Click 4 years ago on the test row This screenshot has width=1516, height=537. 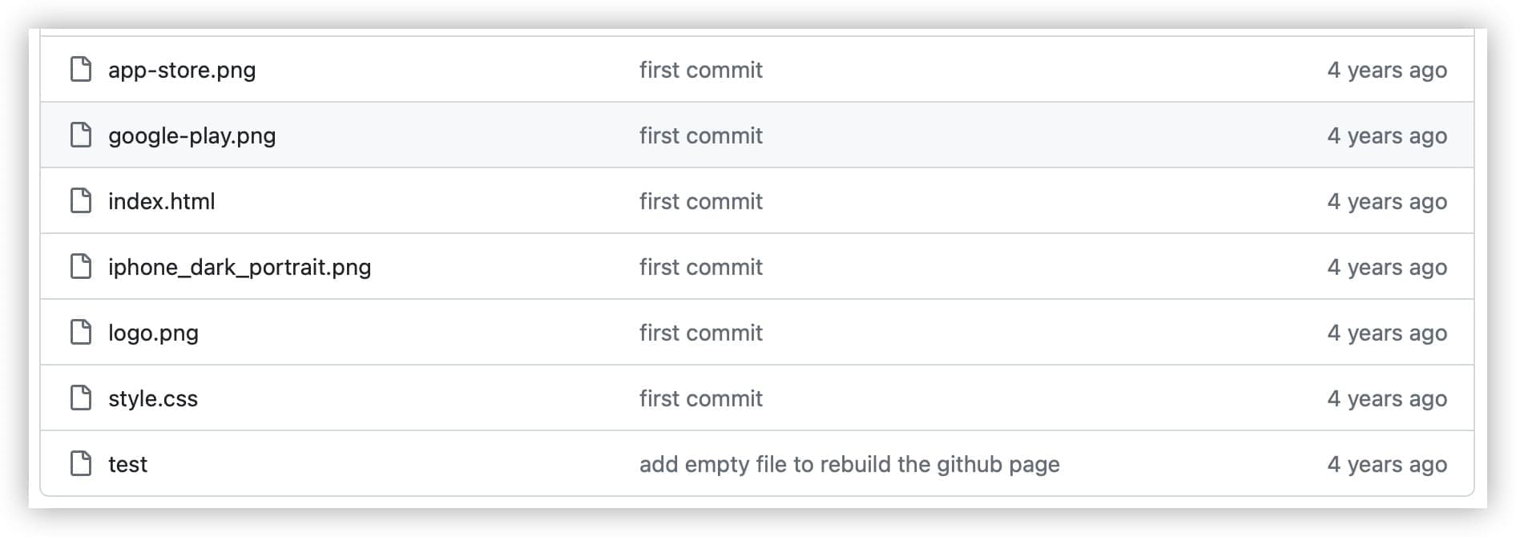(x=1387, y=464)
